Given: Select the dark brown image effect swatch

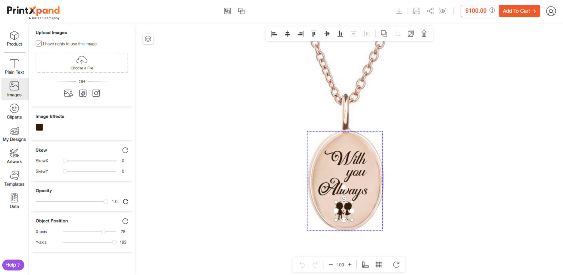Looking at the screenshot, I should (39, 127).
